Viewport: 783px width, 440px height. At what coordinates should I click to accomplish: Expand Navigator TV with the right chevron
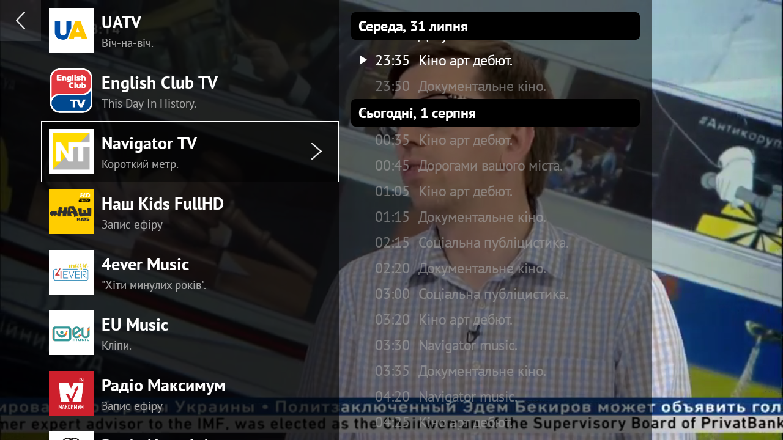pyautogui.click(x=316, y=152)
